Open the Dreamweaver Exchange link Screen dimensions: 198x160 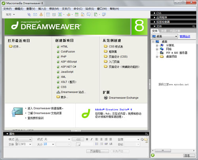click(124, 98)
